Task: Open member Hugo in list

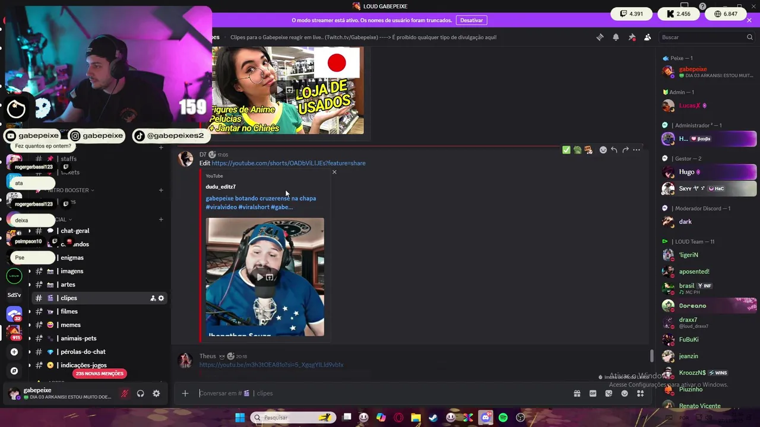Action: (709, 172)
